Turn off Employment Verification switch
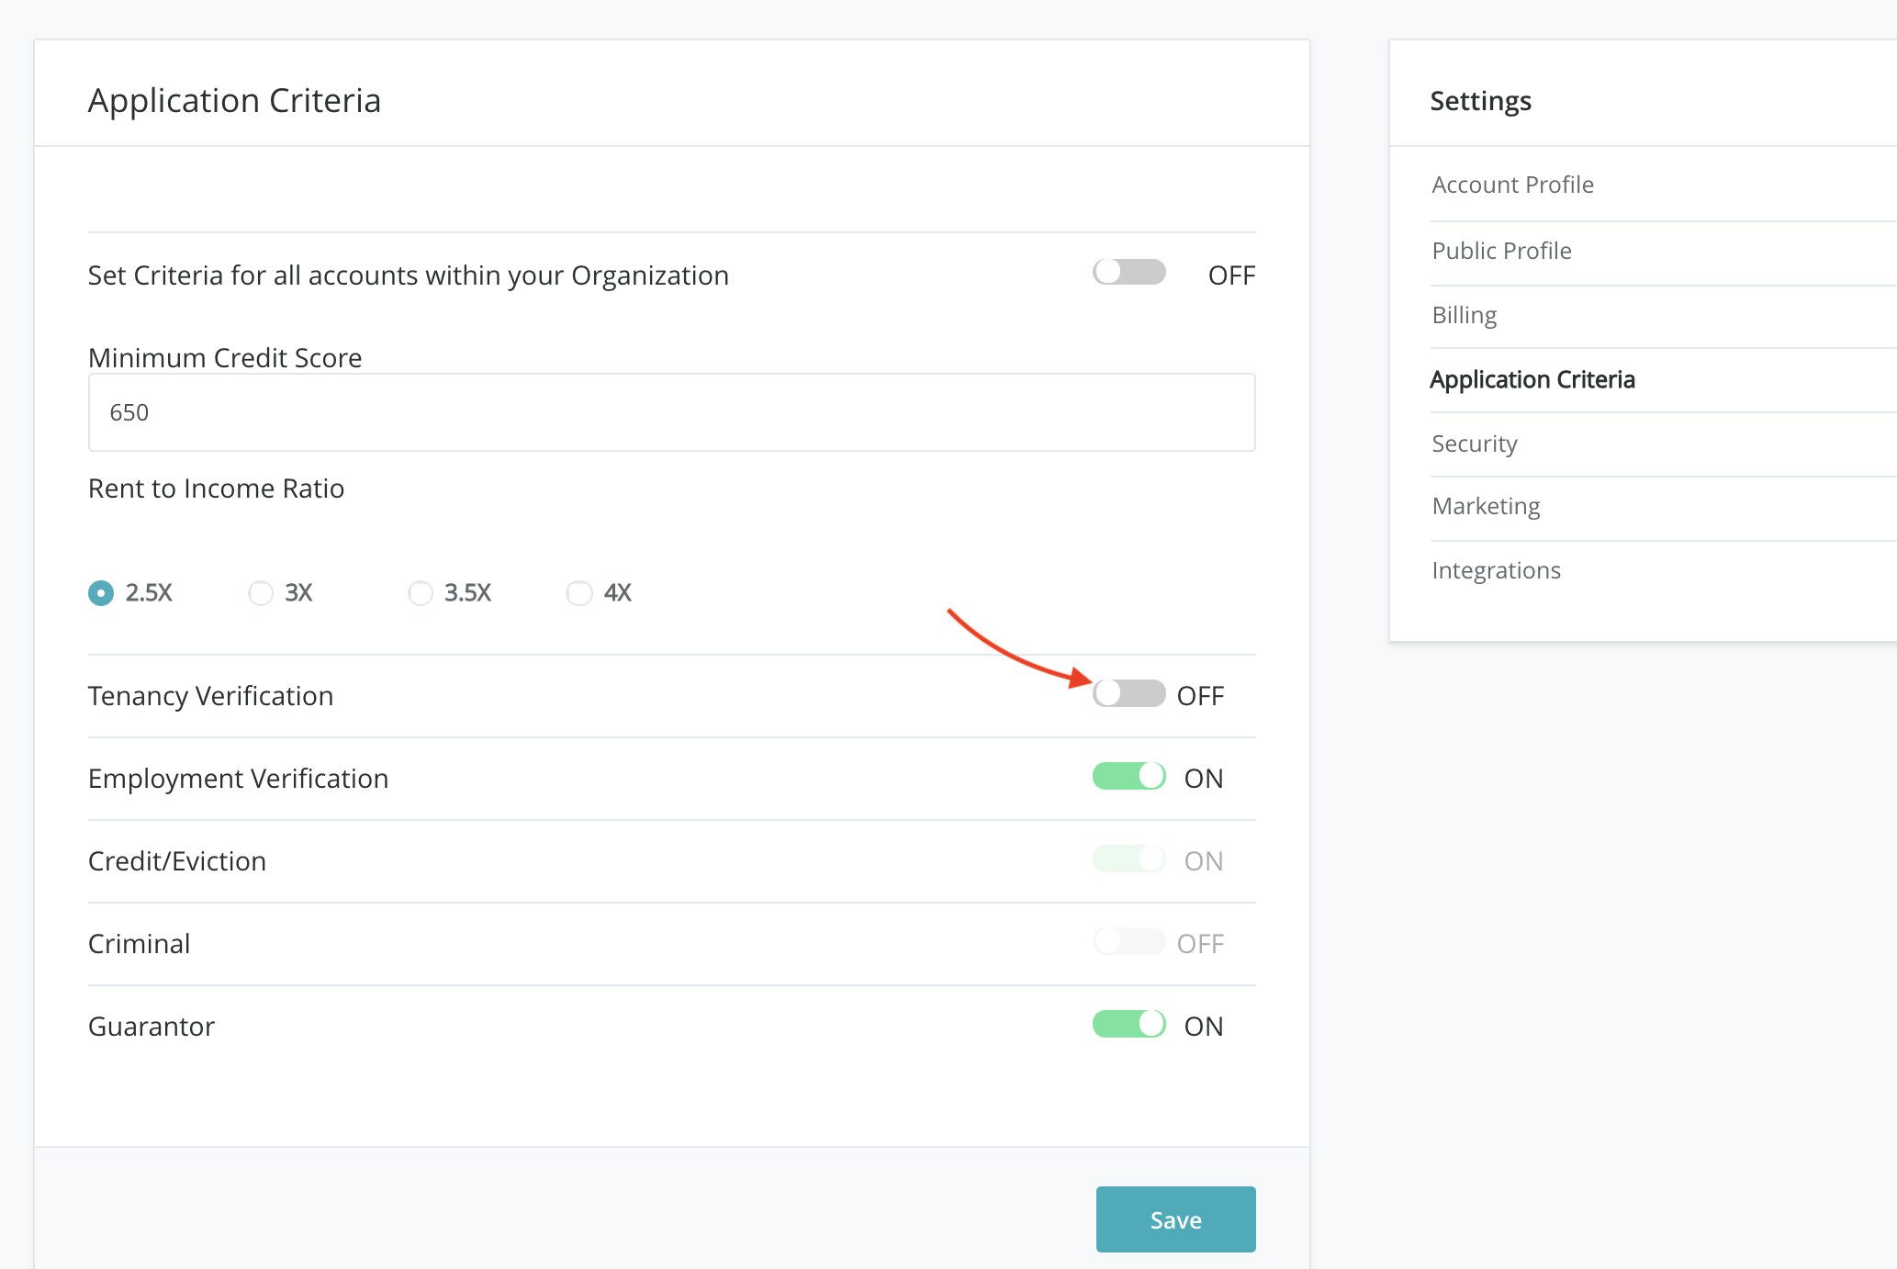The image size is (1897, 1269). (1128, 777)
